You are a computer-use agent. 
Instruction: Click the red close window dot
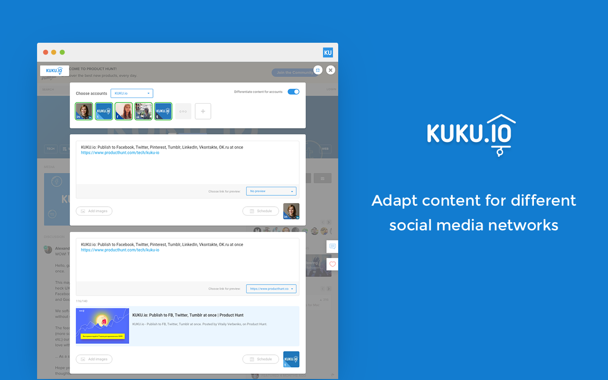46,52
